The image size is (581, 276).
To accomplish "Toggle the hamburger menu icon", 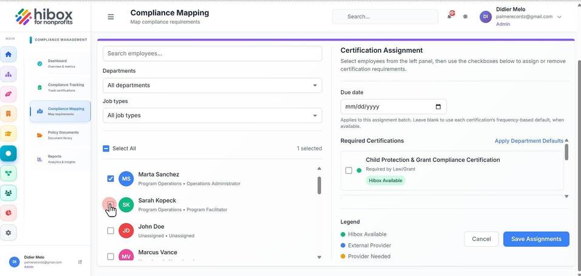I will (x=110, y=16).
